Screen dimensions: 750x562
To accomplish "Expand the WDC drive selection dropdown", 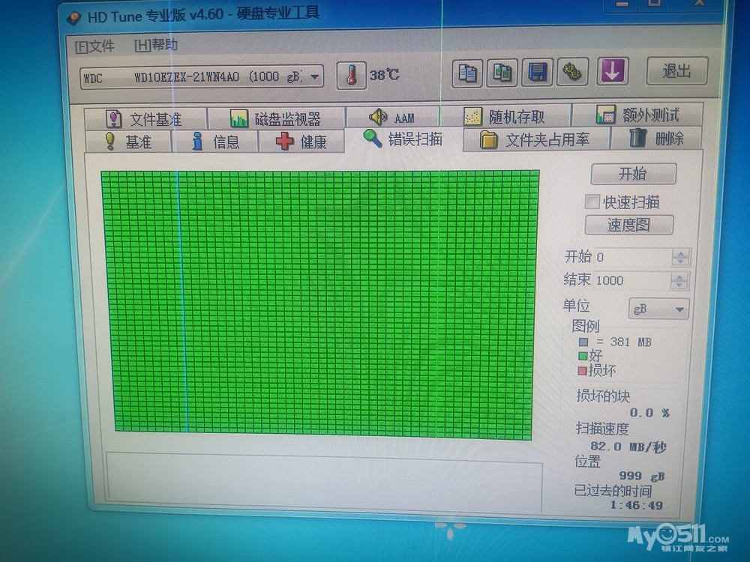I will coord(315,76).
